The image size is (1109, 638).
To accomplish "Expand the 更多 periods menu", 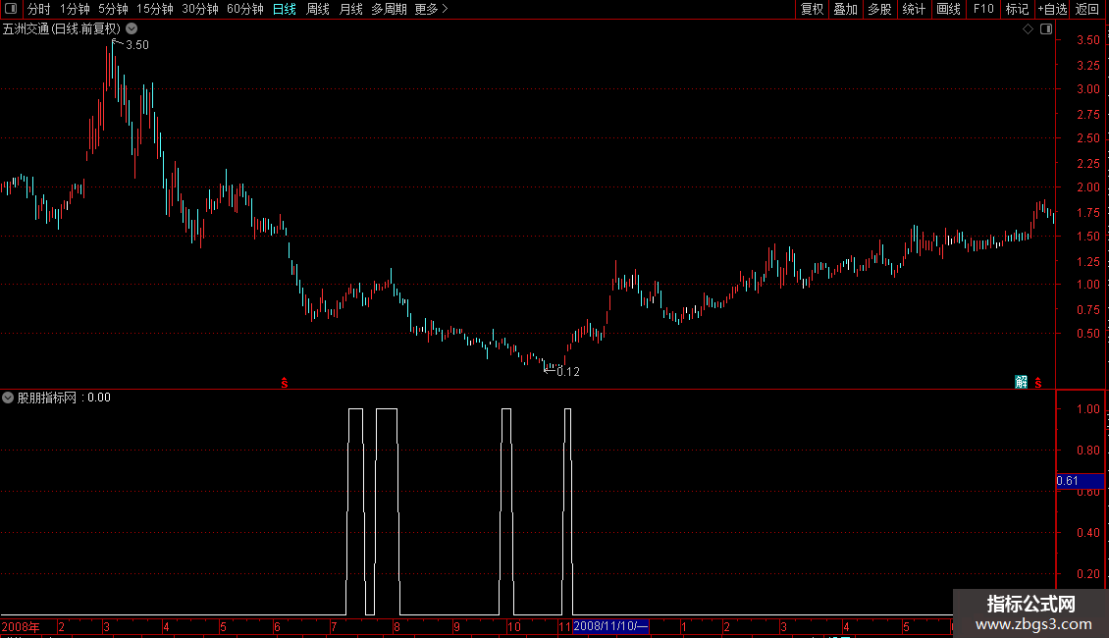I will click(431, 9).
